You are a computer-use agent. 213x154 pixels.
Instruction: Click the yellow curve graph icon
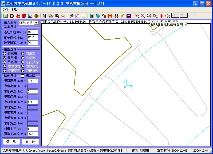(x=84, y=16)
